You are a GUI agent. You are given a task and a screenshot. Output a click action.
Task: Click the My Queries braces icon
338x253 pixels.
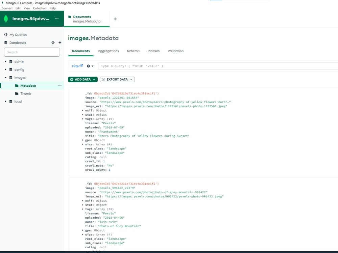pos(6,35)
